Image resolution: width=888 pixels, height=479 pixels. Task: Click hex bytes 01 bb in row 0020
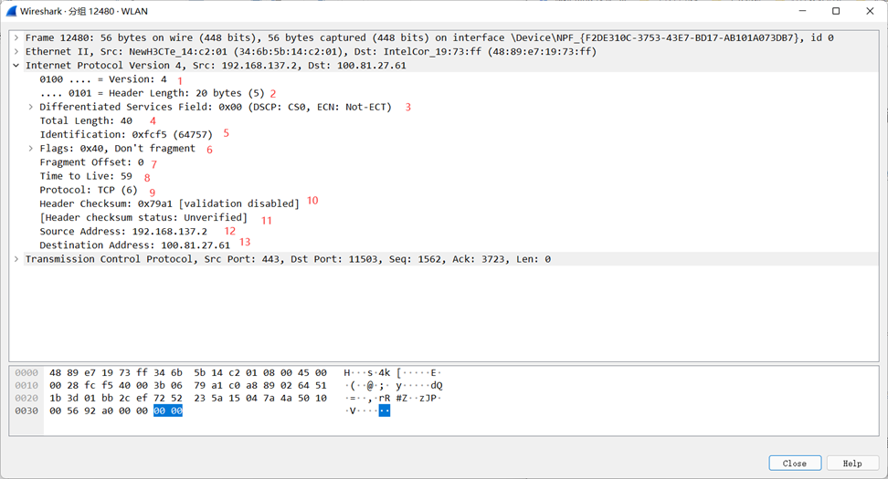tap(99, 398)
